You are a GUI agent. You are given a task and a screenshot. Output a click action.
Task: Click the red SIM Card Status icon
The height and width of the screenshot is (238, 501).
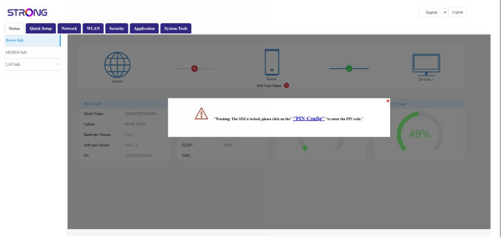pos(287,85)
